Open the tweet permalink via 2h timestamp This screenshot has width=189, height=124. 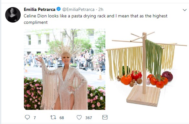pyautogui.click(x=101, y=9)
